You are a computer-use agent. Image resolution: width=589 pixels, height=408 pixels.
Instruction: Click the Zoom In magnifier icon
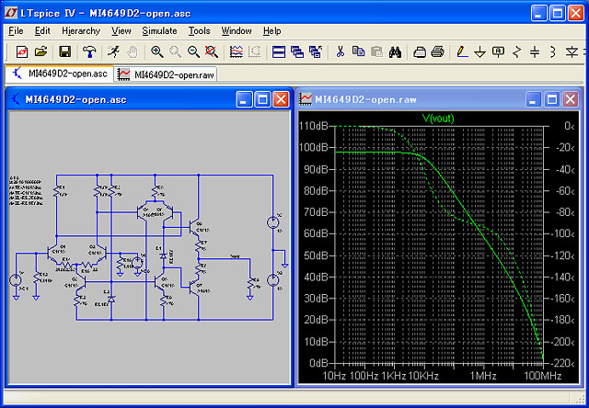coord(156,51)
